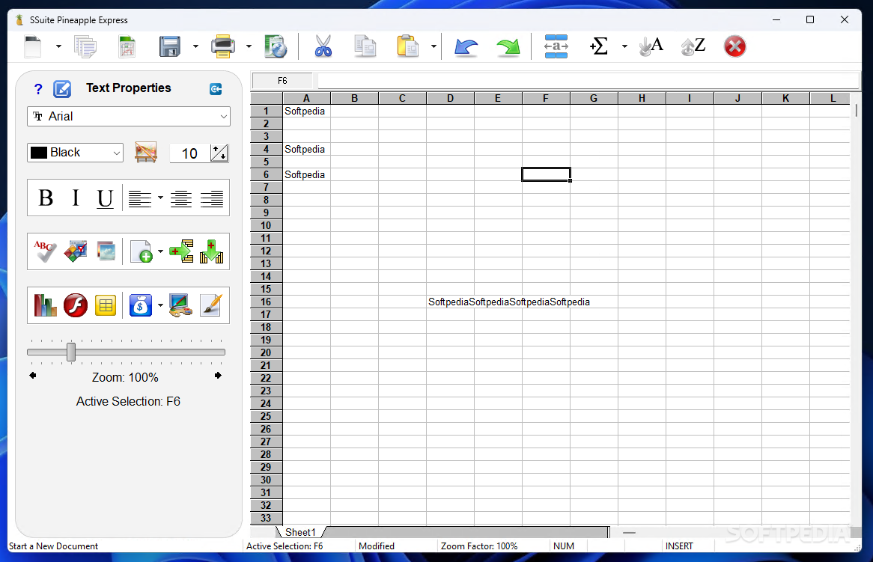Screen dimensions: 873x562
Task: Click the red Flash icon
Action: tap(76, 305)
